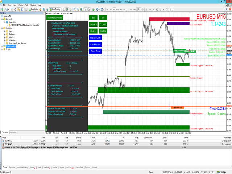Expand the Oscillators folder
Image resolution: width=232 pixels, height=174 pixels.
click(5, 34)
